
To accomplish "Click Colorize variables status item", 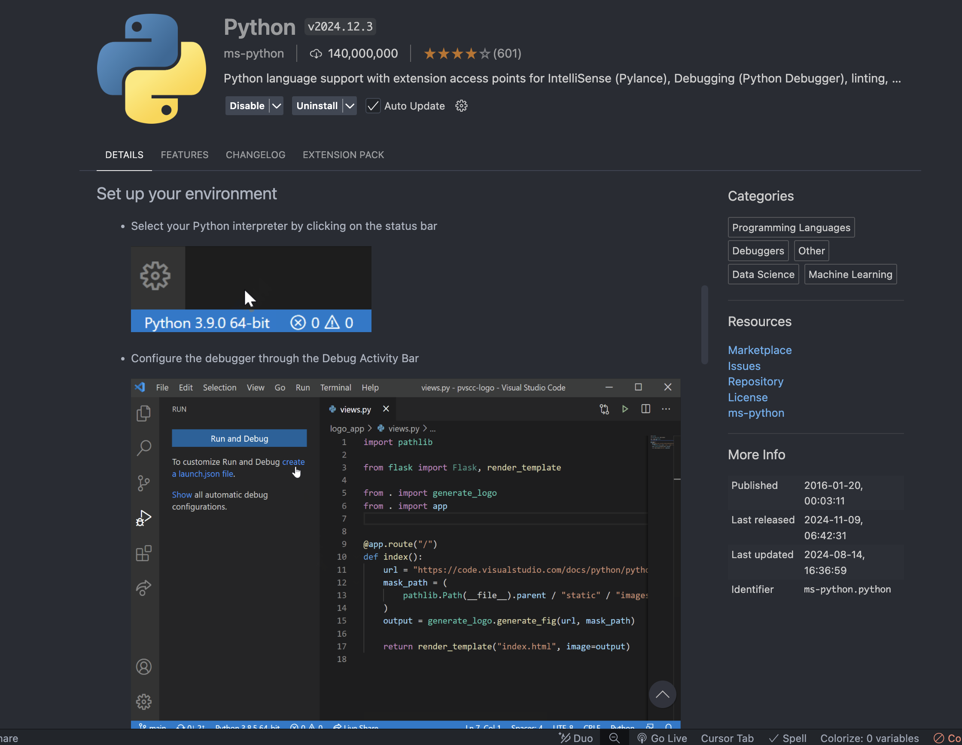I will [869, 738].
